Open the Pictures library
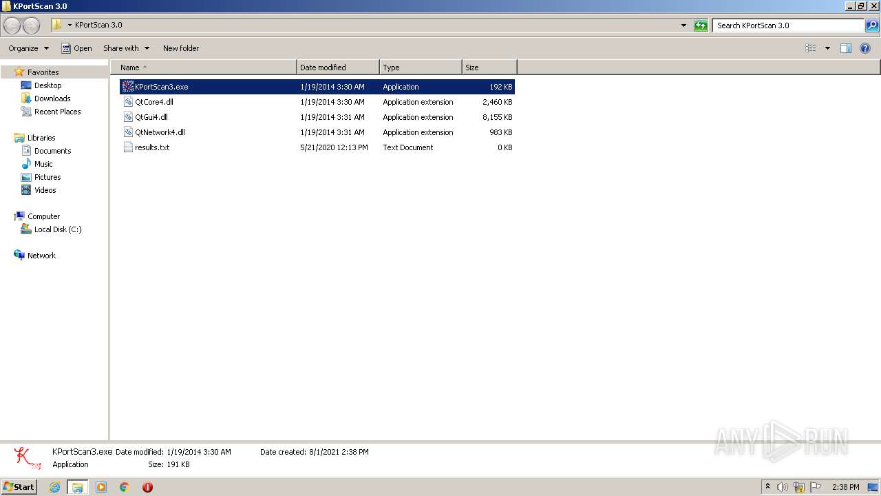Screen dimensions: 881x496 [x=47, y=177]
